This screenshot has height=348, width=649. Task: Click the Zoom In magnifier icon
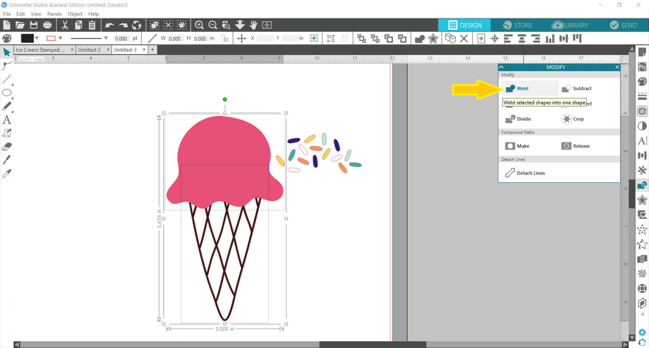(199, 25)
